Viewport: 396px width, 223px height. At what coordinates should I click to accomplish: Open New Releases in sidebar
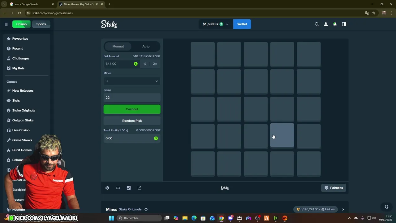[x=23, y=91]
